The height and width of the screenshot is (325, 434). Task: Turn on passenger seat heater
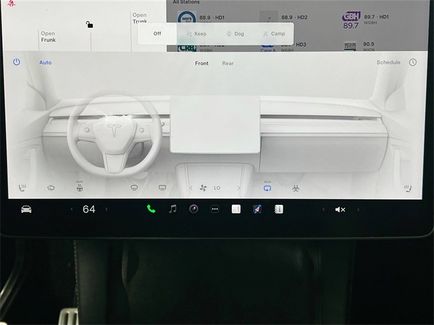(x=408, y=188)
